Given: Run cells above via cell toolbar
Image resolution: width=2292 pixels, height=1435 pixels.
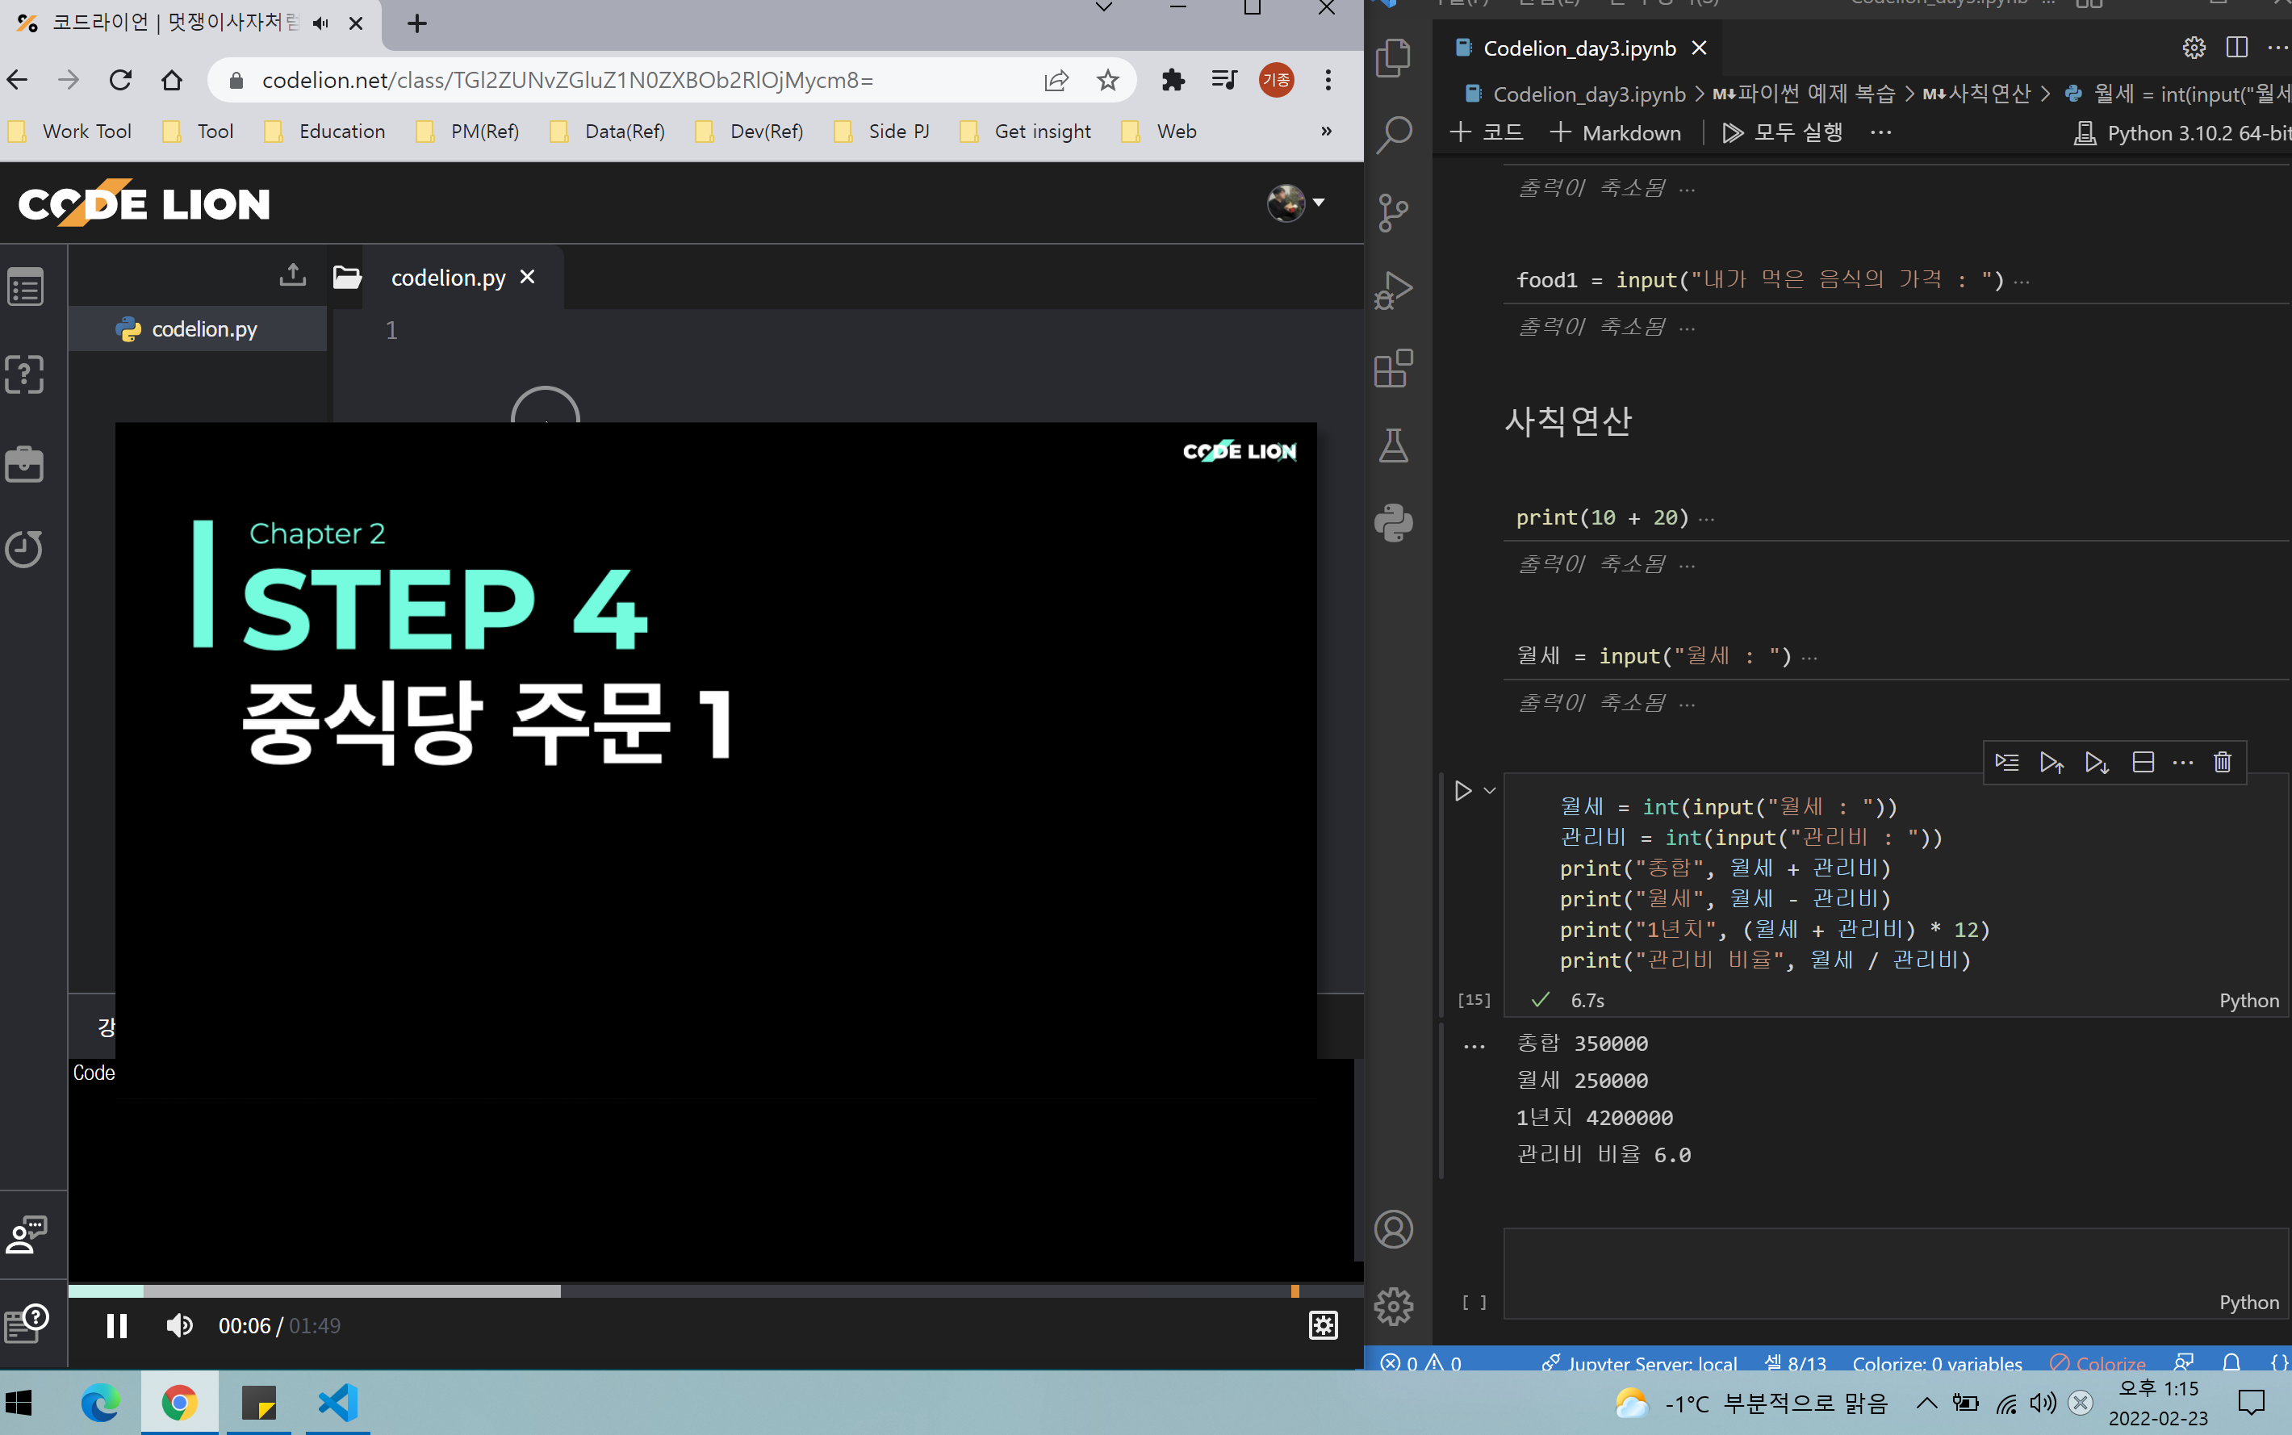Looking at the screenshot, I should [2051, 762].
